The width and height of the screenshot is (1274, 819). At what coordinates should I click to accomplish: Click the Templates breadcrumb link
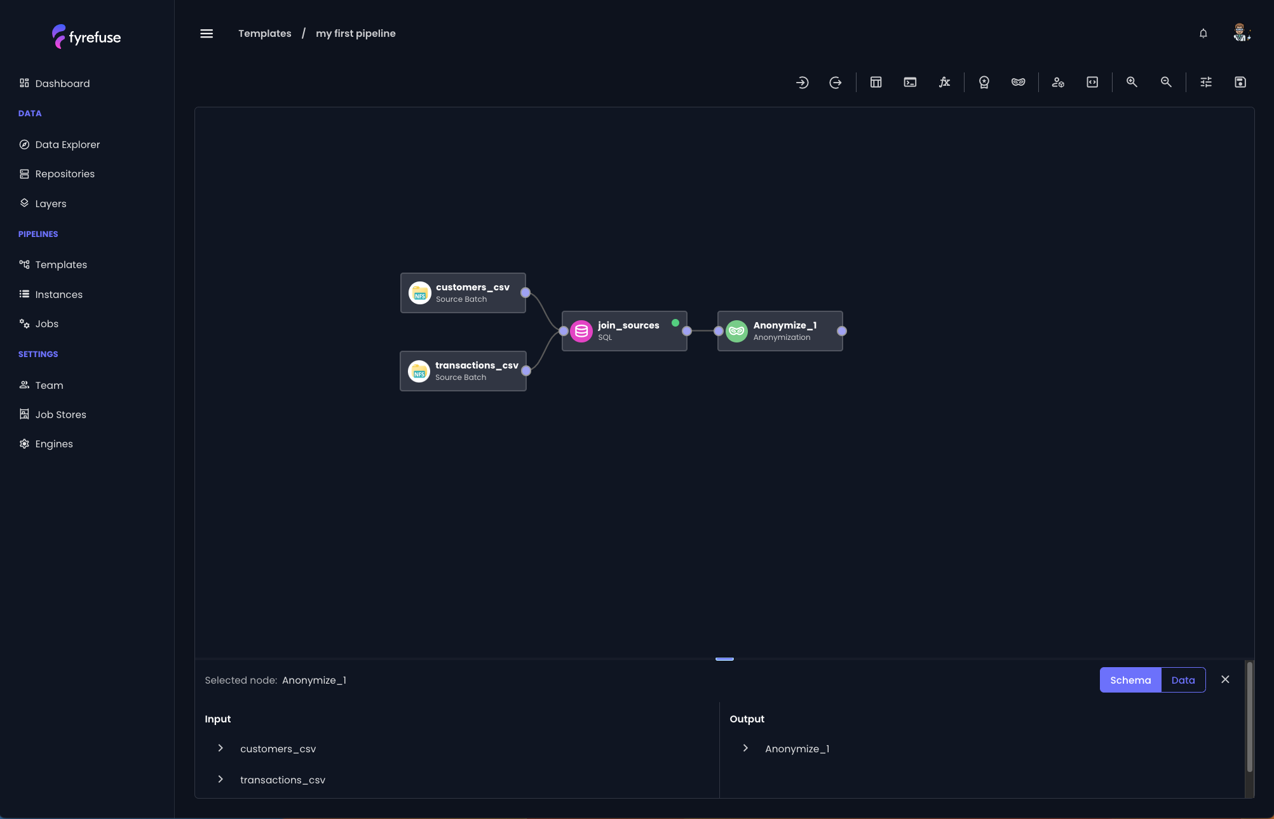coord(265,33)
